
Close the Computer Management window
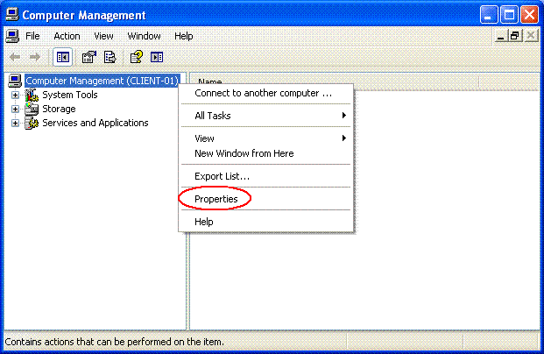click(x=529, y=15)
